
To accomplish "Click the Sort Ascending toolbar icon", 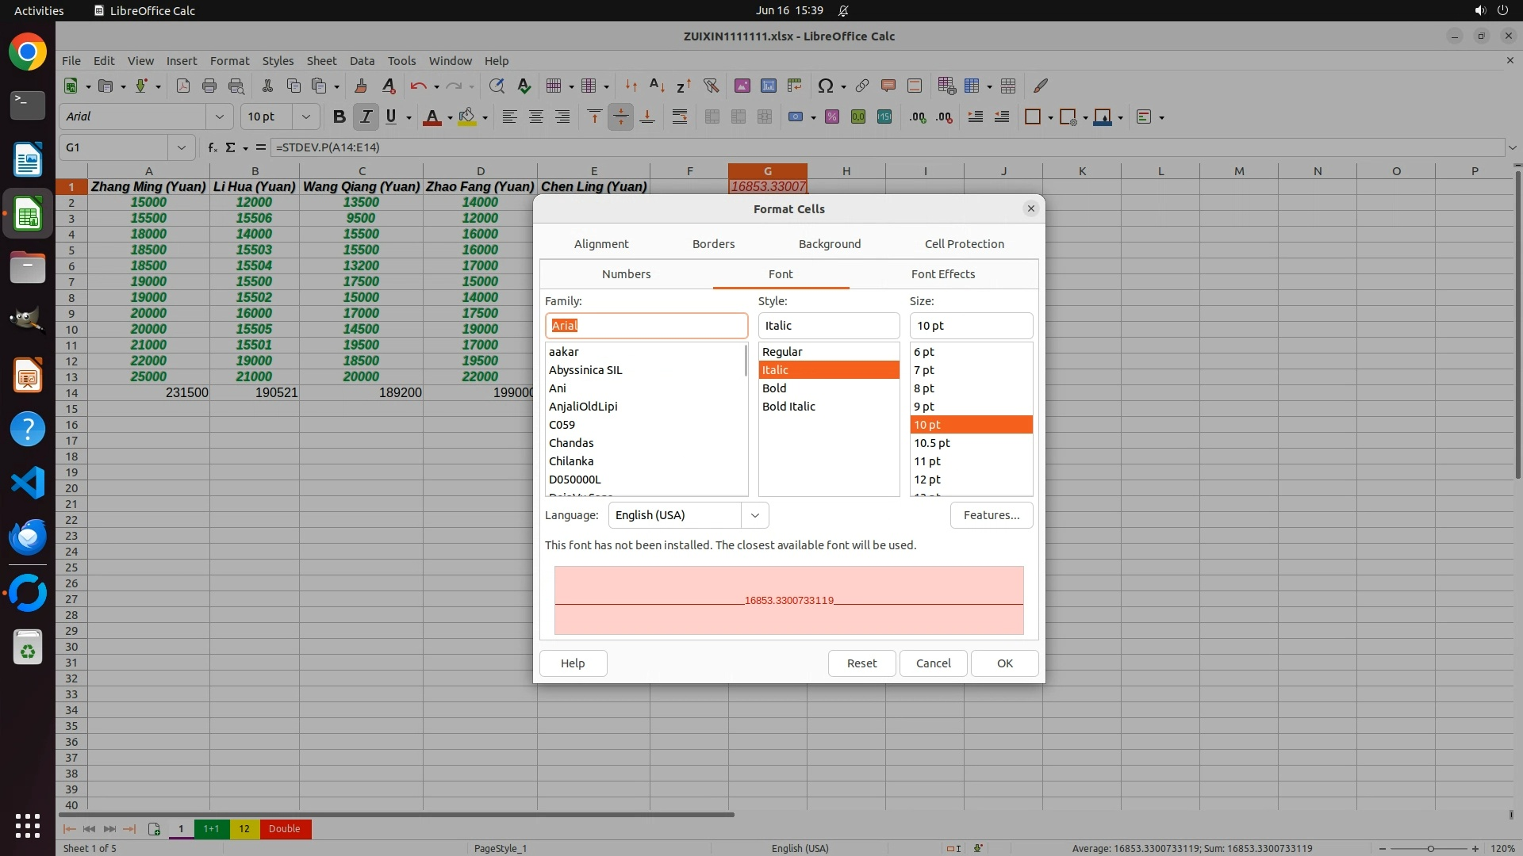I will [657, 86].
